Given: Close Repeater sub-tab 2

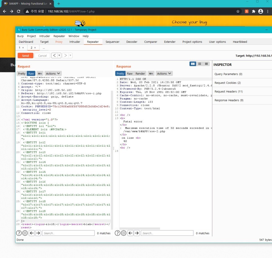Looking at the screenshot, I should tap(35, 48).
